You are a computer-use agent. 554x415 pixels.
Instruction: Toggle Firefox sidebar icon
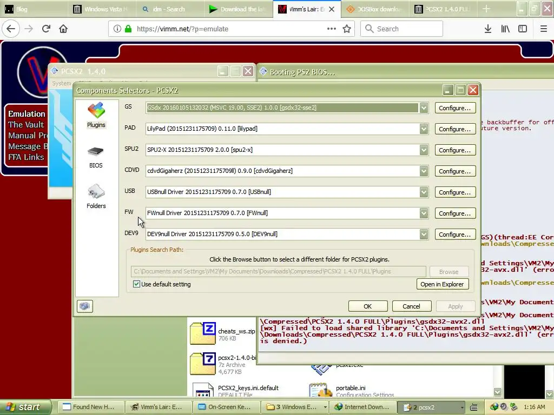point(523,29)
